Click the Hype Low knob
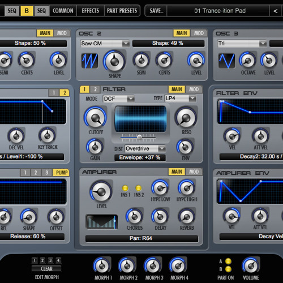The width and height of the screenshot is (283, 283). (160, 188)
